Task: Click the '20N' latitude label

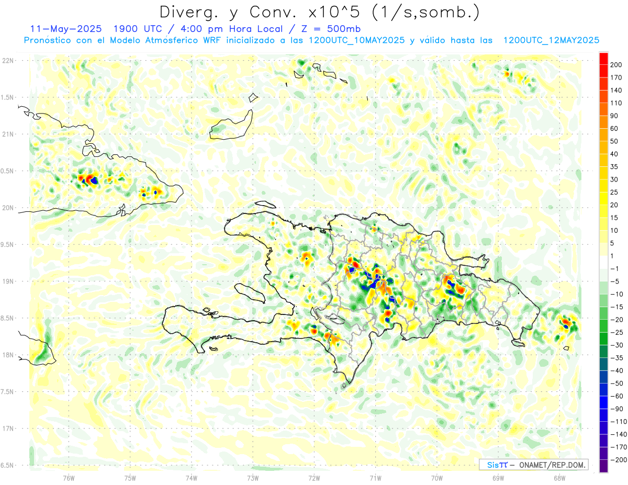Action: (x=8, y=208)
